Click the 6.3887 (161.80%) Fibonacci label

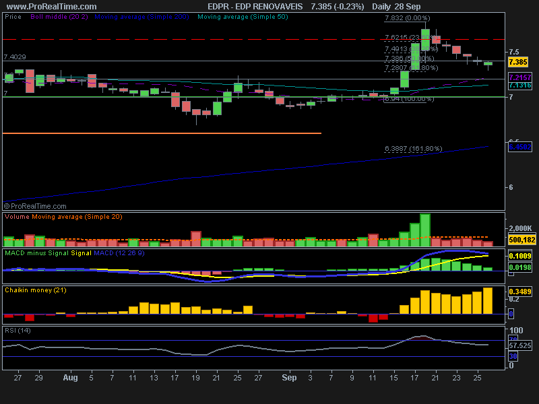click(x=414, y=149)
